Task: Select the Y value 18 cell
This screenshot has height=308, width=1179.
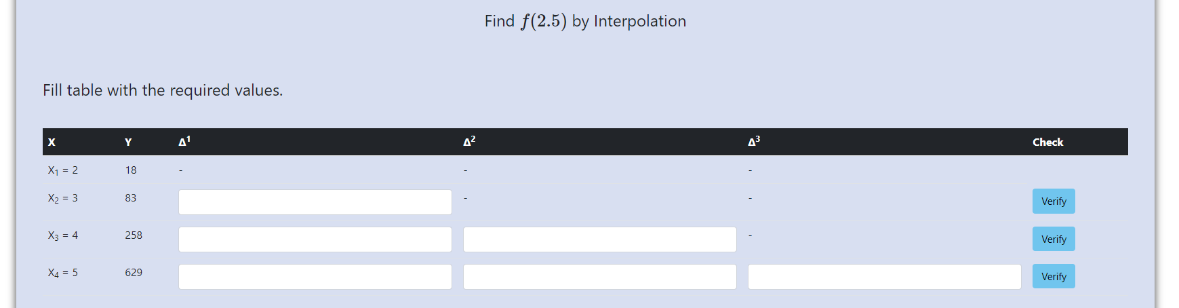Action: (x=131, y=170)
